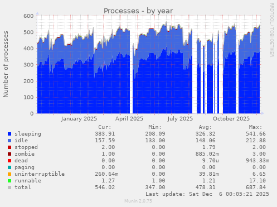Click total current value 546.02
Viewport: 277px width, 207px height.
click(x=105, y=187)
